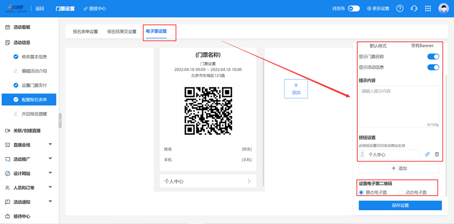Click the 保存设置 button
This screenshot has height=224, width=454.
pos(400,206)
